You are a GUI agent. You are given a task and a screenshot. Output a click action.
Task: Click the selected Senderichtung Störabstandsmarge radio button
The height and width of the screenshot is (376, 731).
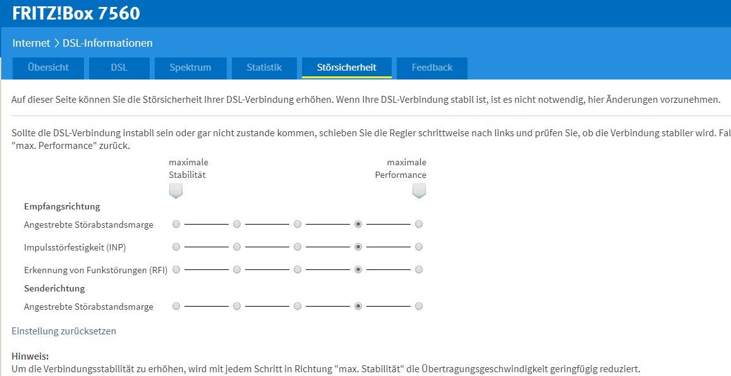[358, 306]
